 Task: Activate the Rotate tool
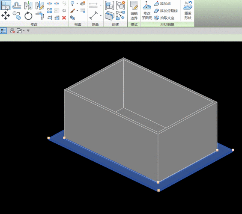pos(28,16)
